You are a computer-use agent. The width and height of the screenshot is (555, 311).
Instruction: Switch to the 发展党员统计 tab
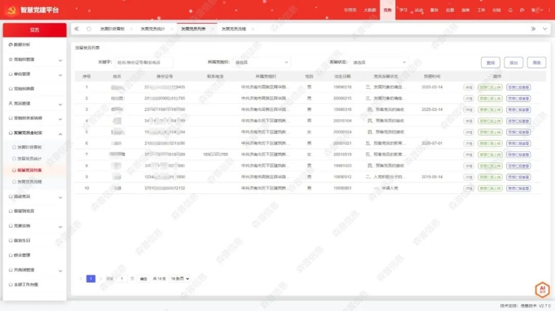point(152,29)
